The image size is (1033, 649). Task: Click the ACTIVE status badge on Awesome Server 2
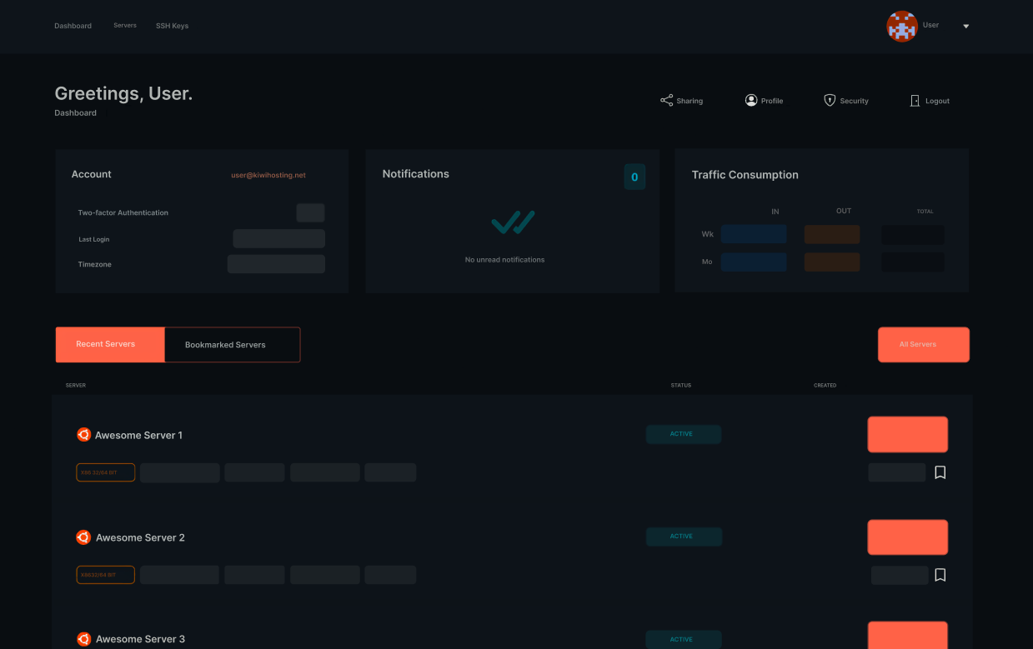[684, 537]
